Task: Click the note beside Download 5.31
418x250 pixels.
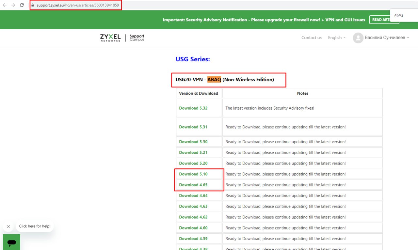Action: click(x=285, y=127)
